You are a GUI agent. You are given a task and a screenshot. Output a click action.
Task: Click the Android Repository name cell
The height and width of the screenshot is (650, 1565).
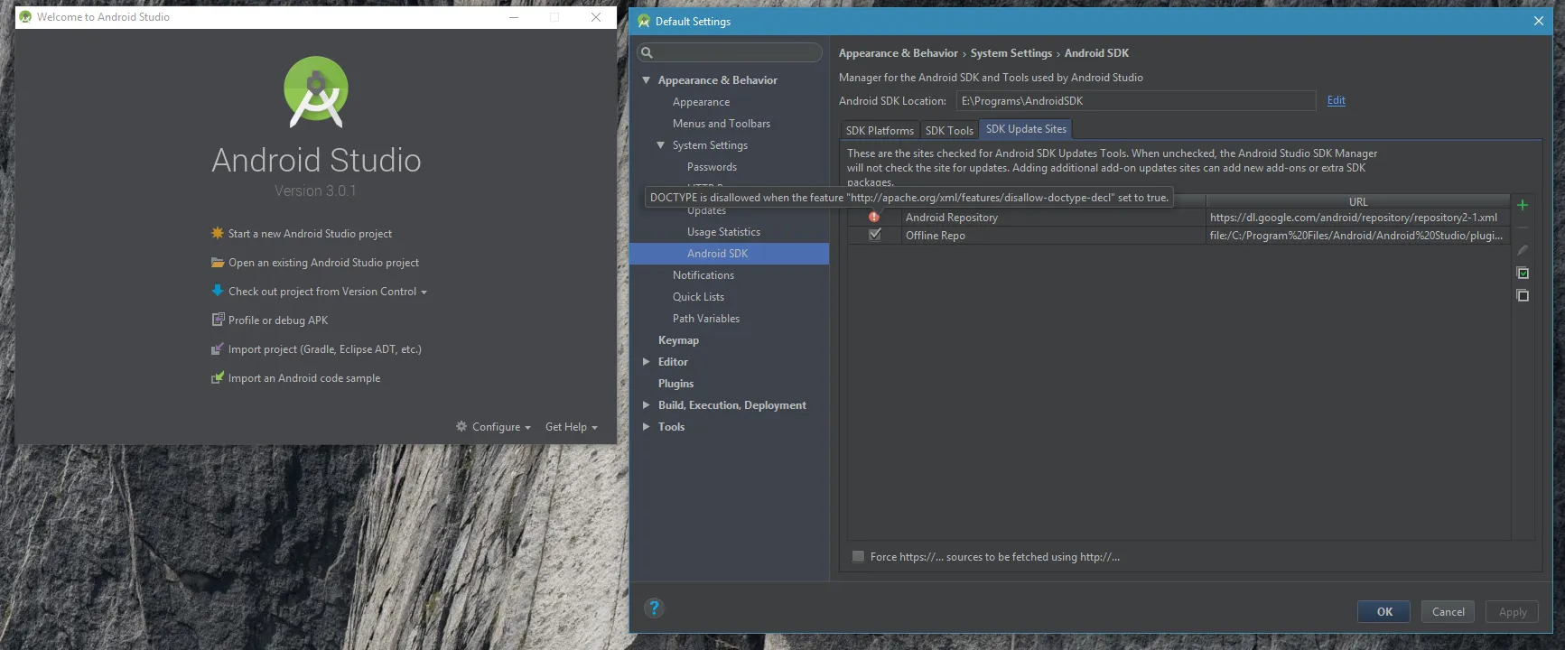pos(1054,218)
